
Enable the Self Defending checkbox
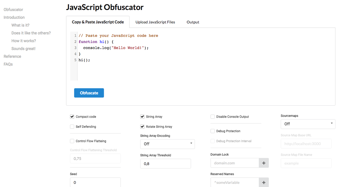[x=72, y=127]
